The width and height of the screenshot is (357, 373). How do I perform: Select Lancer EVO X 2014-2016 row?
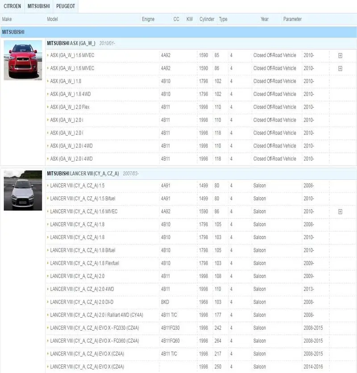point(87,367)
